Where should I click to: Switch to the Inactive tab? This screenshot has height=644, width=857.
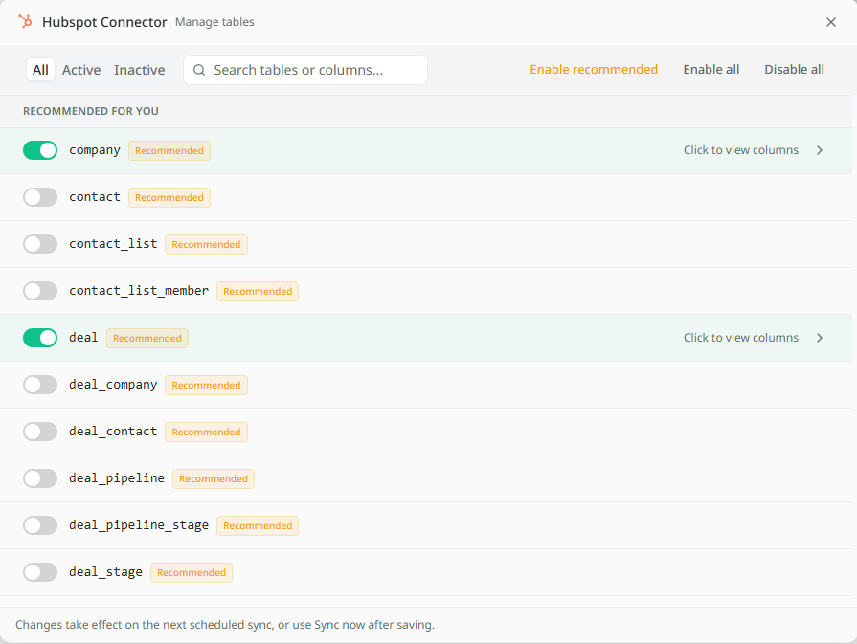click(x=140, y=70)
